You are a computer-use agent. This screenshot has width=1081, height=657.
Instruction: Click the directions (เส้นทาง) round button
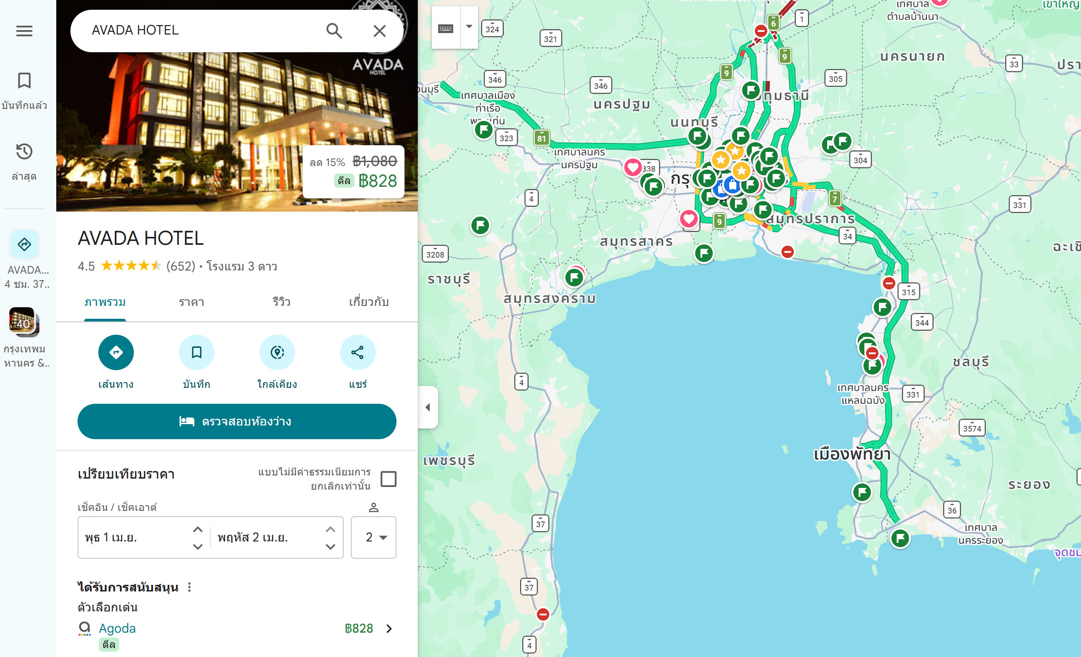(x=116, y=352)
